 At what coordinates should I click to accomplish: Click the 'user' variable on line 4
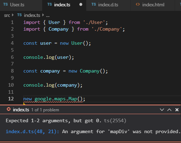tap(46, 43)
